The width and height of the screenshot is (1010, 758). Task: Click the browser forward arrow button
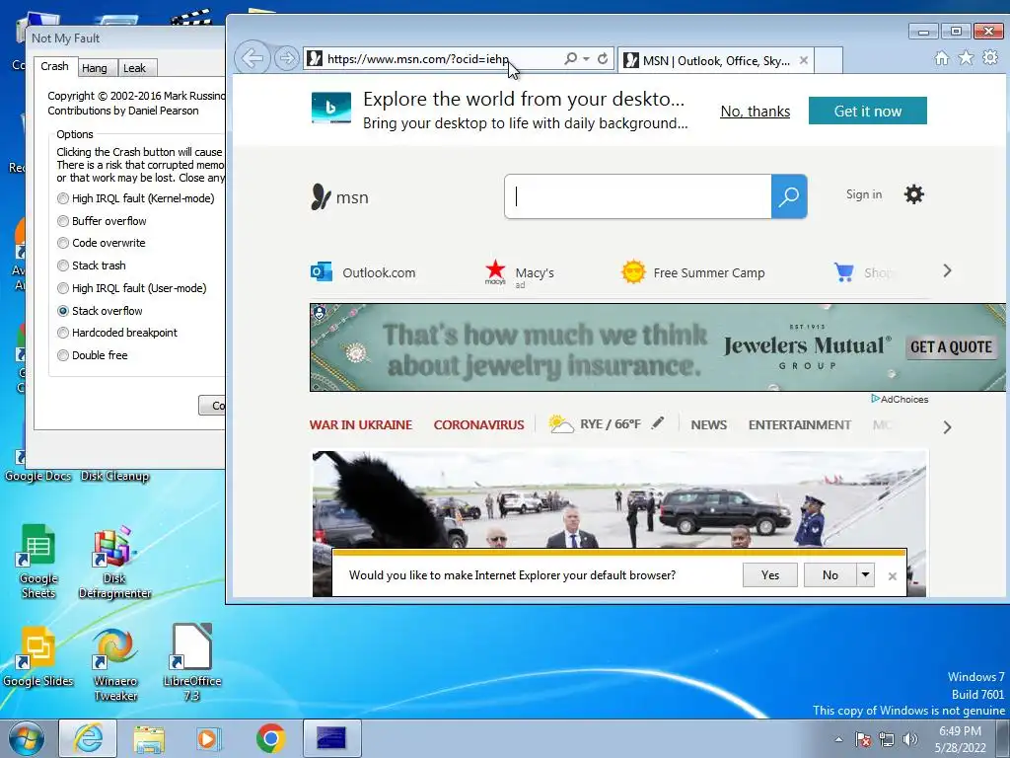pyautogui.click(x=285, y=58)
